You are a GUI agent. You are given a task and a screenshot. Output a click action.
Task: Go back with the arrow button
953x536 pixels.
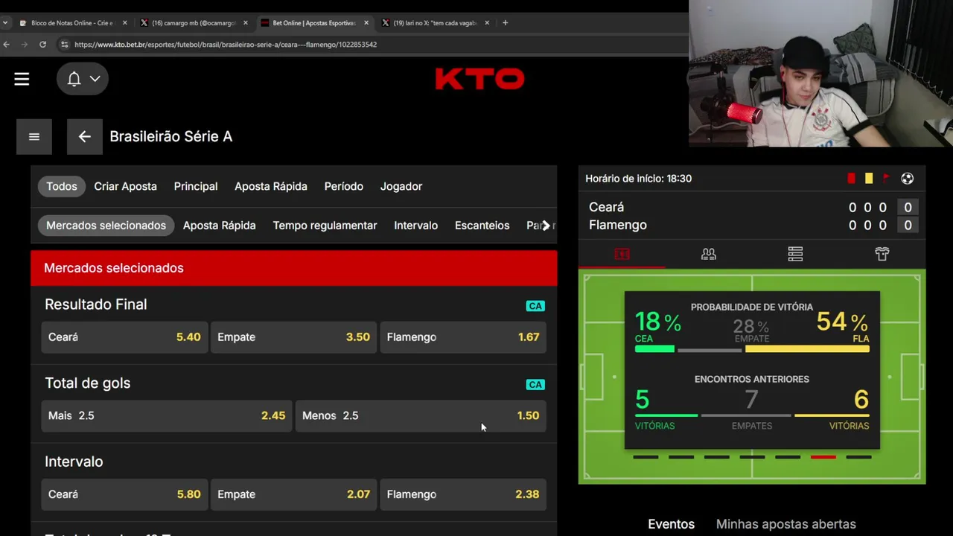84,136
